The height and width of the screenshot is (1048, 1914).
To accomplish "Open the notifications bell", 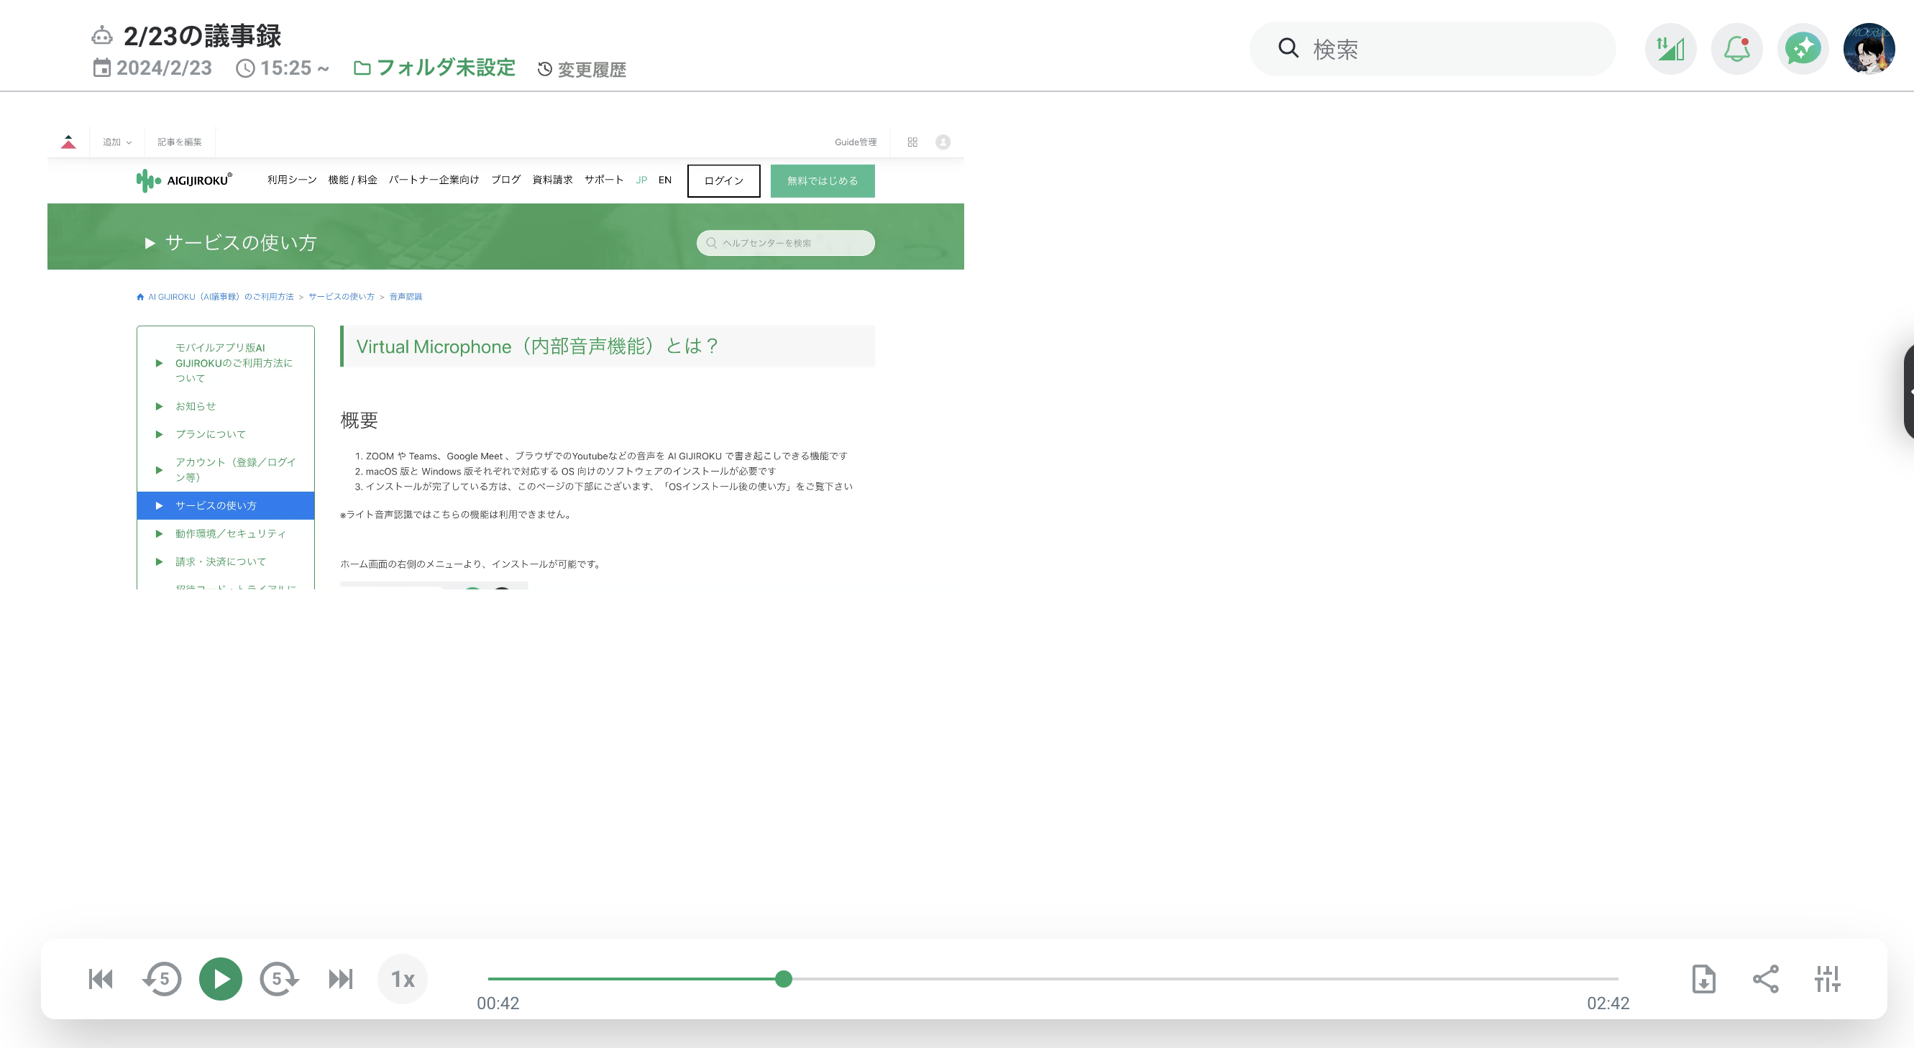I will (1736, 49).
